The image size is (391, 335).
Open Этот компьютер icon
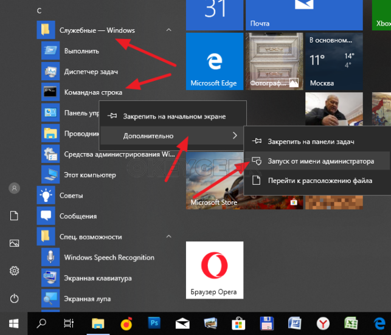click(50, 174)
